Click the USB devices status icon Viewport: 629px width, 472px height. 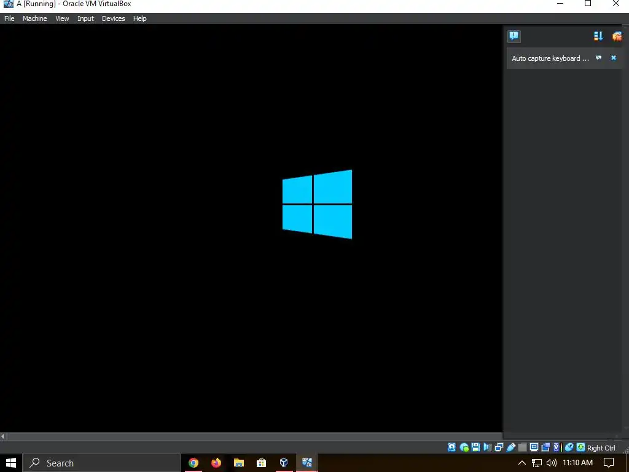coord(510,447)
